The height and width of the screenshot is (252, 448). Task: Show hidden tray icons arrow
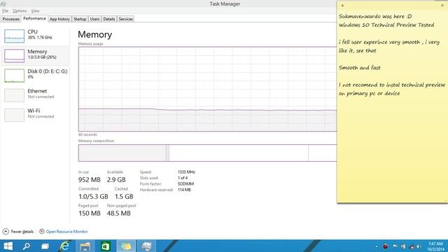pyautogui.click(x=377, y=246)
